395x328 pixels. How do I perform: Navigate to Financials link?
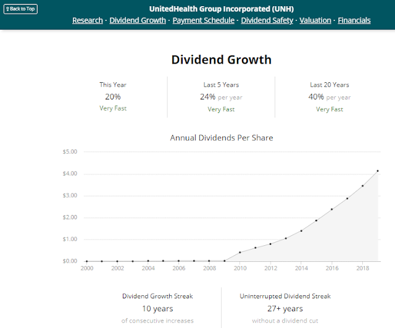click(354, 20)
